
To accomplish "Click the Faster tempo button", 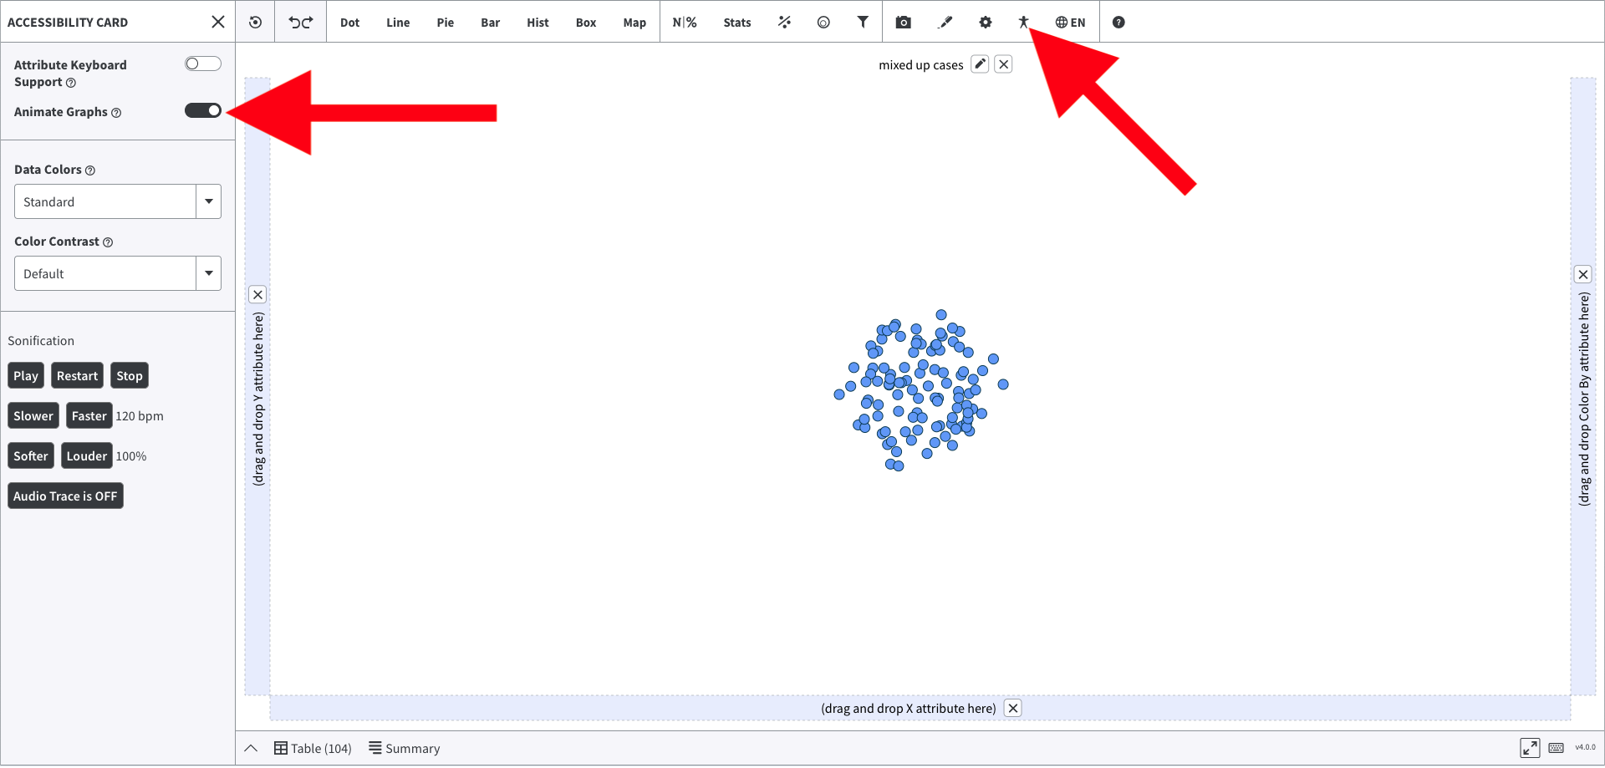I will 89,416.
